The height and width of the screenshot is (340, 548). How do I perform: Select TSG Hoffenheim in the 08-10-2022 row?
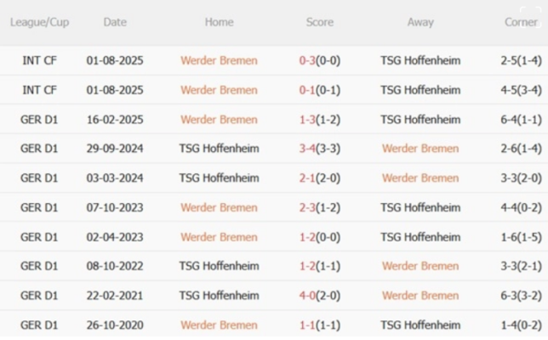tap(219, 266)
